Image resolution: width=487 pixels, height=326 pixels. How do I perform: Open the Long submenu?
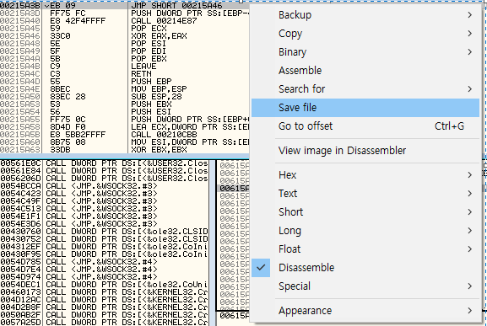[x=365, y=231]
